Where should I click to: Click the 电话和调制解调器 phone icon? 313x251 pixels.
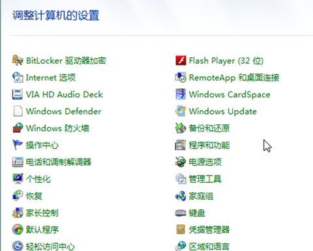pyautogui.click(x=18, y=162)
